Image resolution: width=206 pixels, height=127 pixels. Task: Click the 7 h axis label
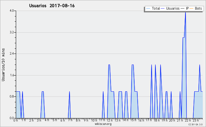point(70,120)
